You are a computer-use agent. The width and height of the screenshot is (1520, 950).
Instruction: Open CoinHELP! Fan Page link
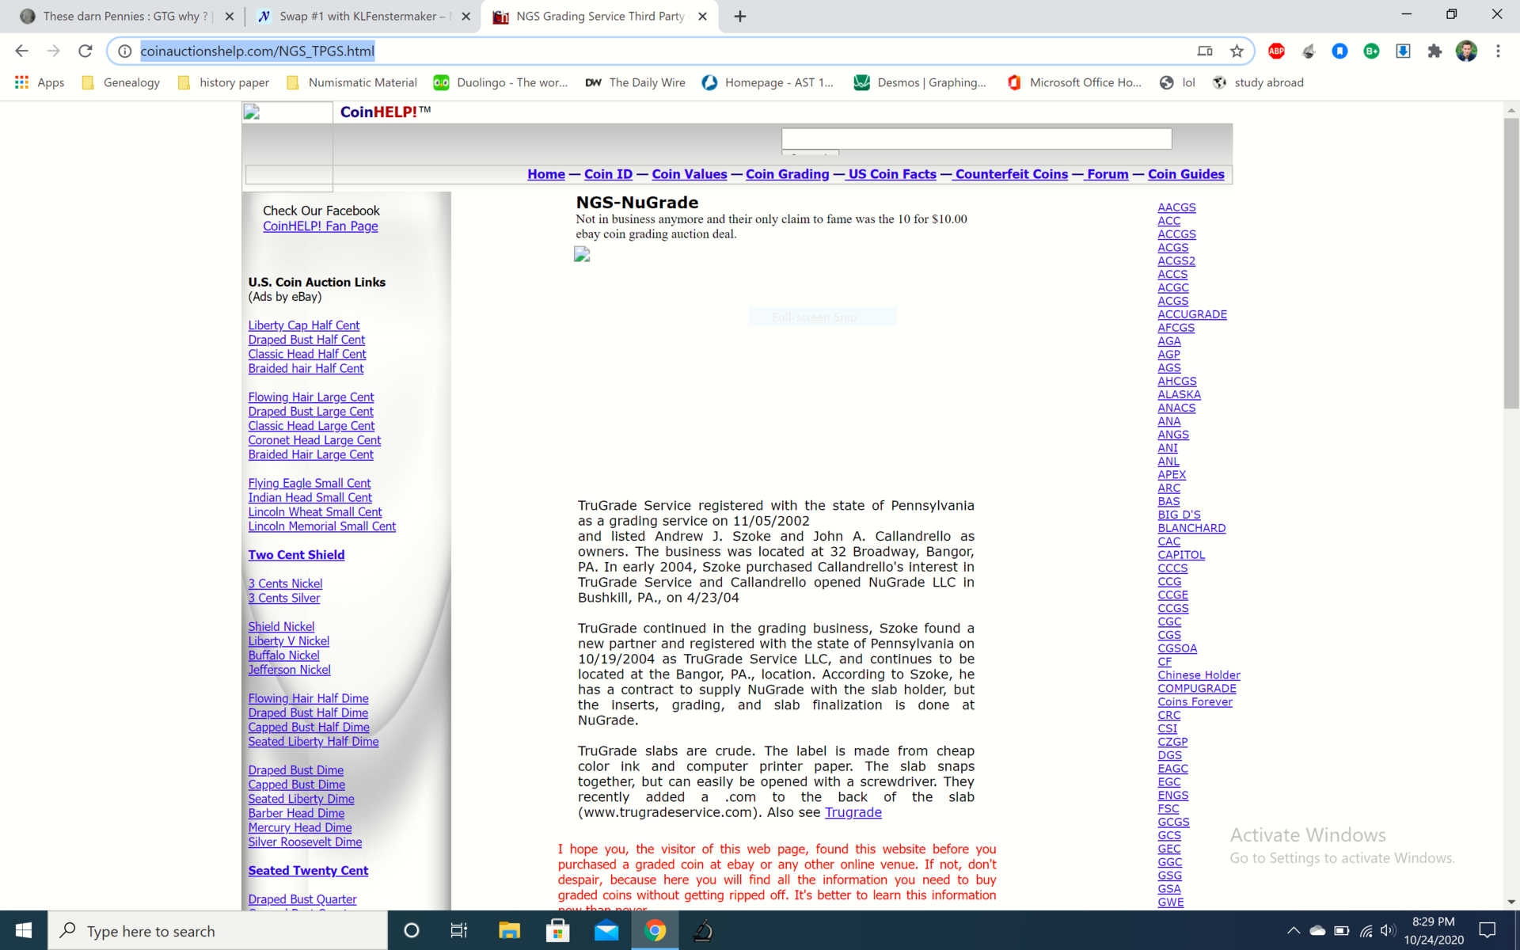pyautogui.click(x=320, y=226)
